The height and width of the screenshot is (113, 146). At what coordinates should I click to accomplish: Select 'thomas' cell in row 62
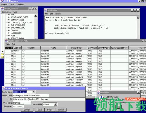coord(17,69)
